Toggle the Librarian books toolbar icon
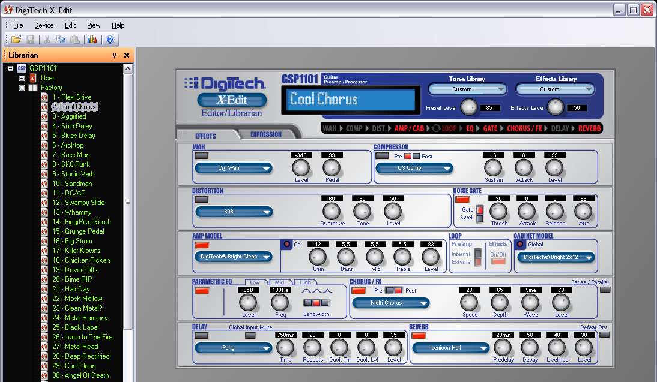The width and height of the screenshot is (657, 382). click(92, 40)
